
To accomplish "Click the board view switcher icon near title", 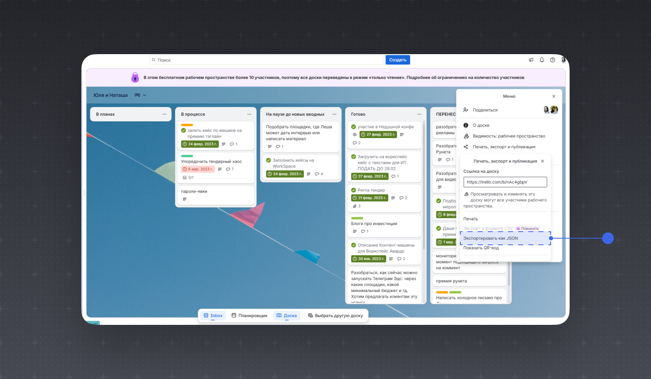I will coord(137,95).
